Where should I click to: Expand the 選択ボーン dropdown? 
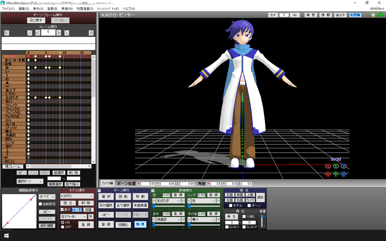click(30, 181)
